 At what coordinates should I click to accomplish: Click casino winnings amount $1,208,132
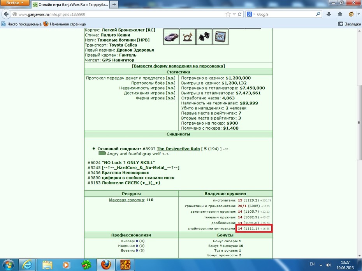coord(234,83)
